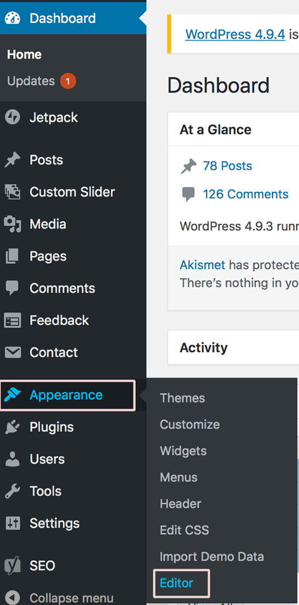Viewport: 299px width, 605px height.
Task: Open the 126 Comments link
Action: 245,194
